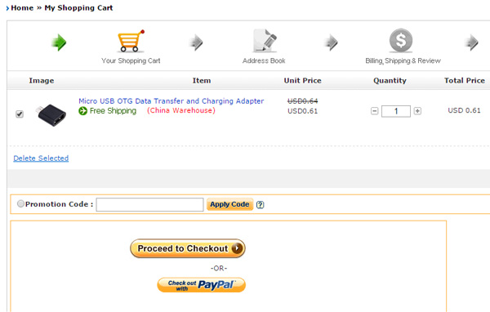490x312 pixels.
Task: Click the Apply Code button
Action: coord(229,204)
